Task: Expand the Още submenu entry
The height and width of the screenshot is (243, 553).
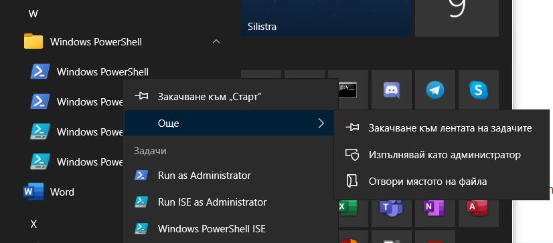Action: click(x=229, y=123)
